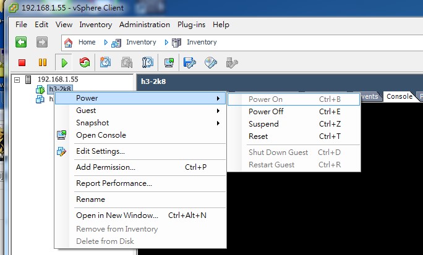Select Guest in the context menu

(x=140, y=111)
